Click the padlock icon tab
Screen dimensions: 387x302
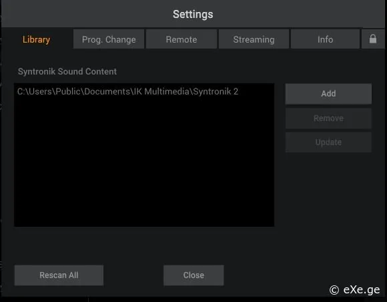coord(373,39)
